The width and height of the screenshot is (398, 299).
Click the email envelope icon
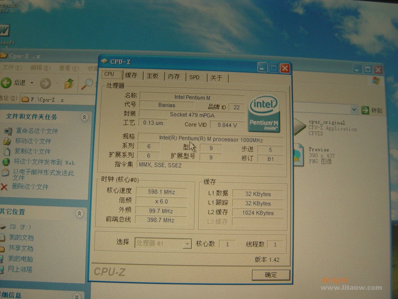pos(5,173)
